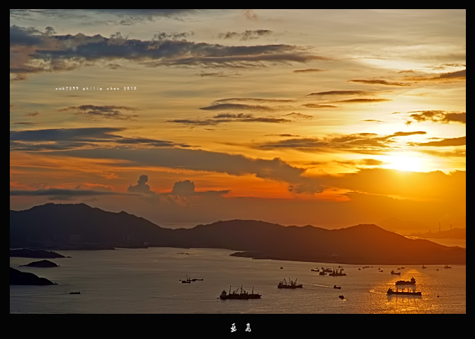475x339 pixels.
Task: Click the tiny boat near the bottom left shore
Action: tap(74, 293)
